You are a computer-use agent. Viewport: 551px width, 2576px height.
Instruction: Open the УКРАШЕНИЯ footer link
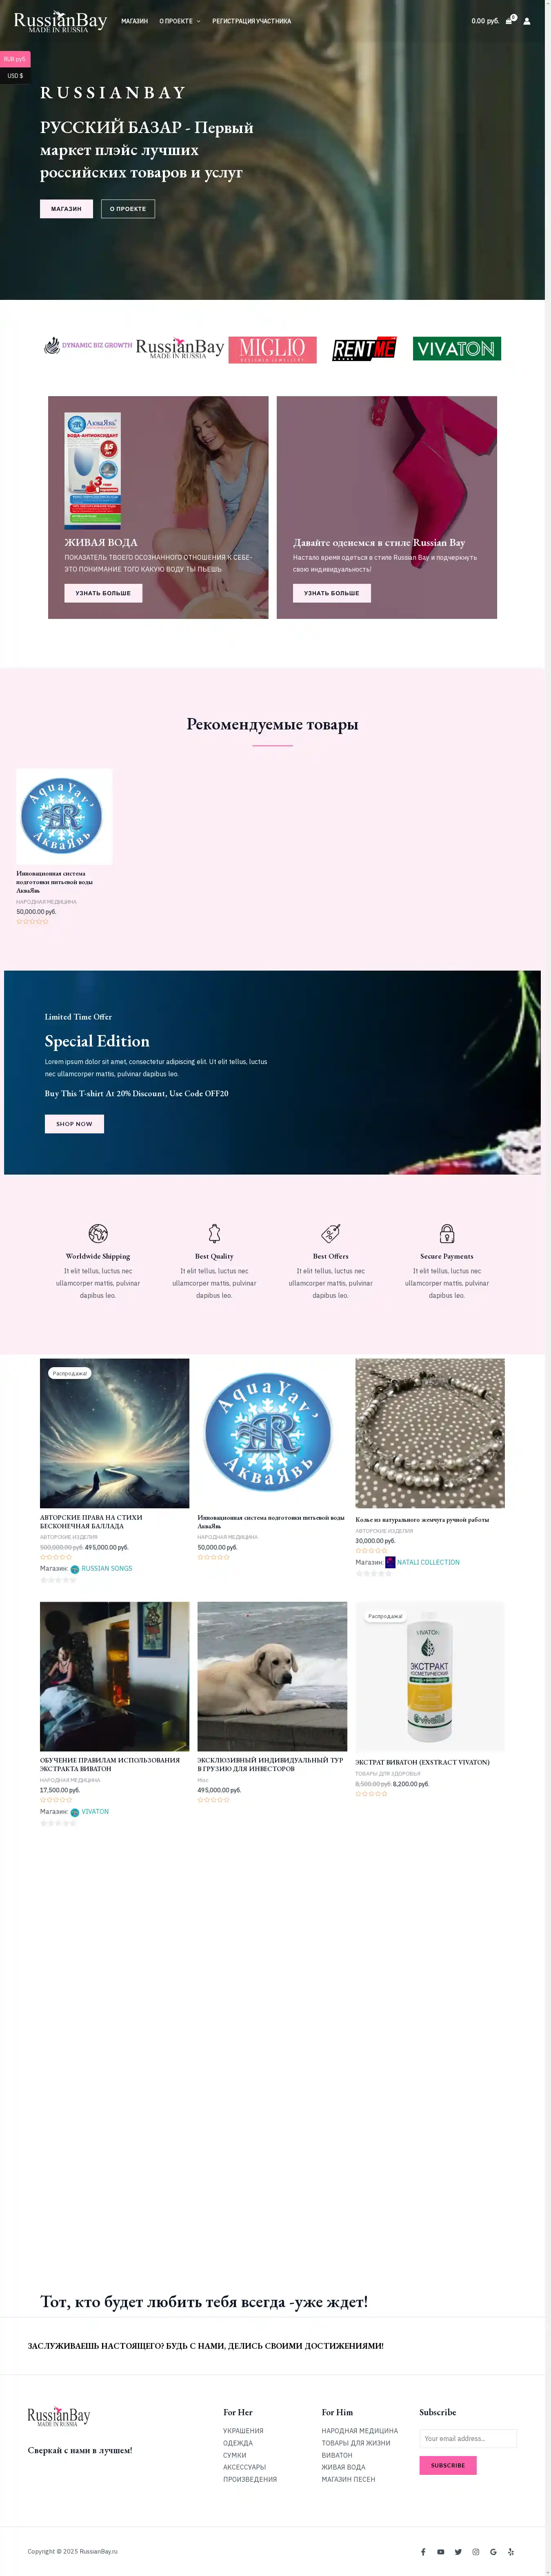point(243,2430)
